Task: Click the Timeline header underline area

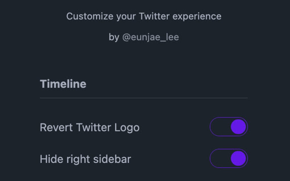Action: 144,98
